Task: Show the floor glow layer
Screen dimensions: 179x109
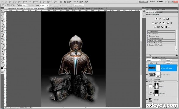Action: click(147, 93)
